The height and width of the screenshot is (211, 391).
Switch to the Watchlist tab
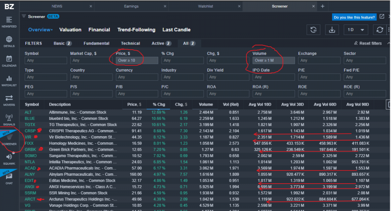(x=205, y=6)
